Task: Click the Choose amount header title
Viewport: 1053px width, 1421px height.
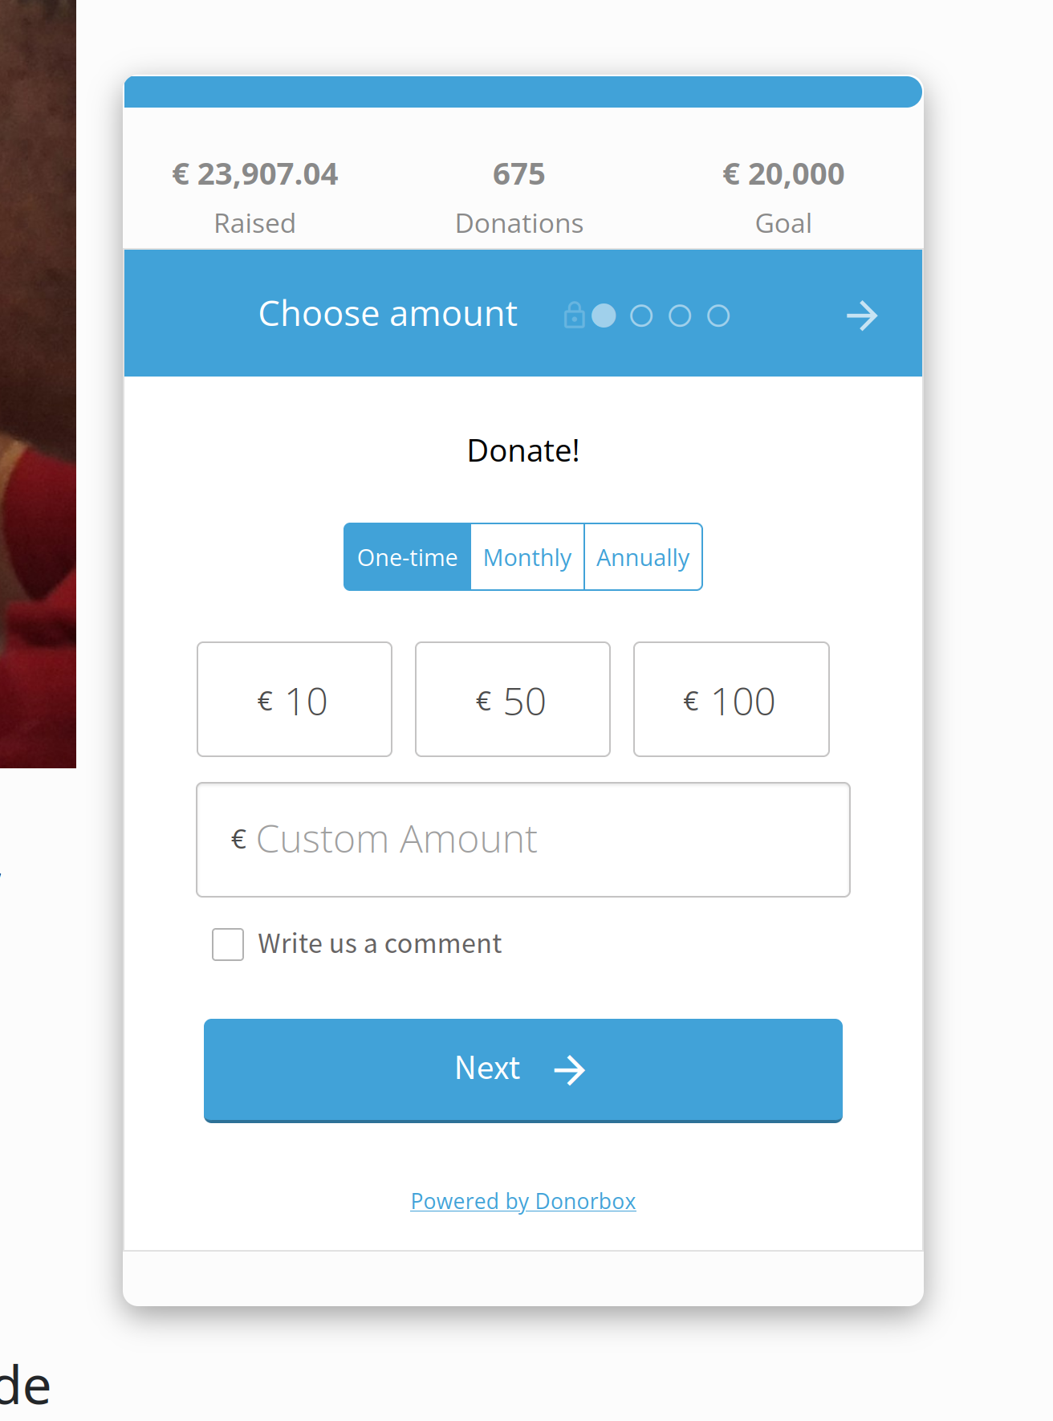Action: 388,314
